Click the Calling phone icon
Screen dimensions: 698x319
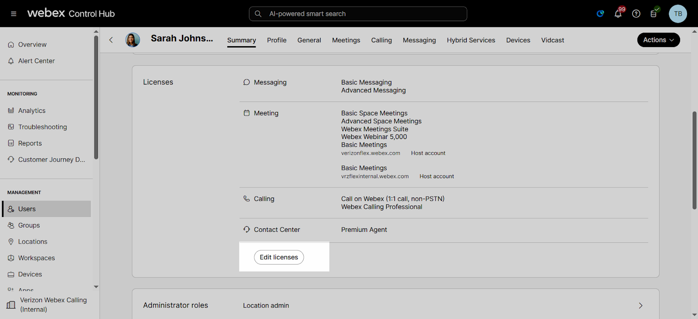coord(246,199)
